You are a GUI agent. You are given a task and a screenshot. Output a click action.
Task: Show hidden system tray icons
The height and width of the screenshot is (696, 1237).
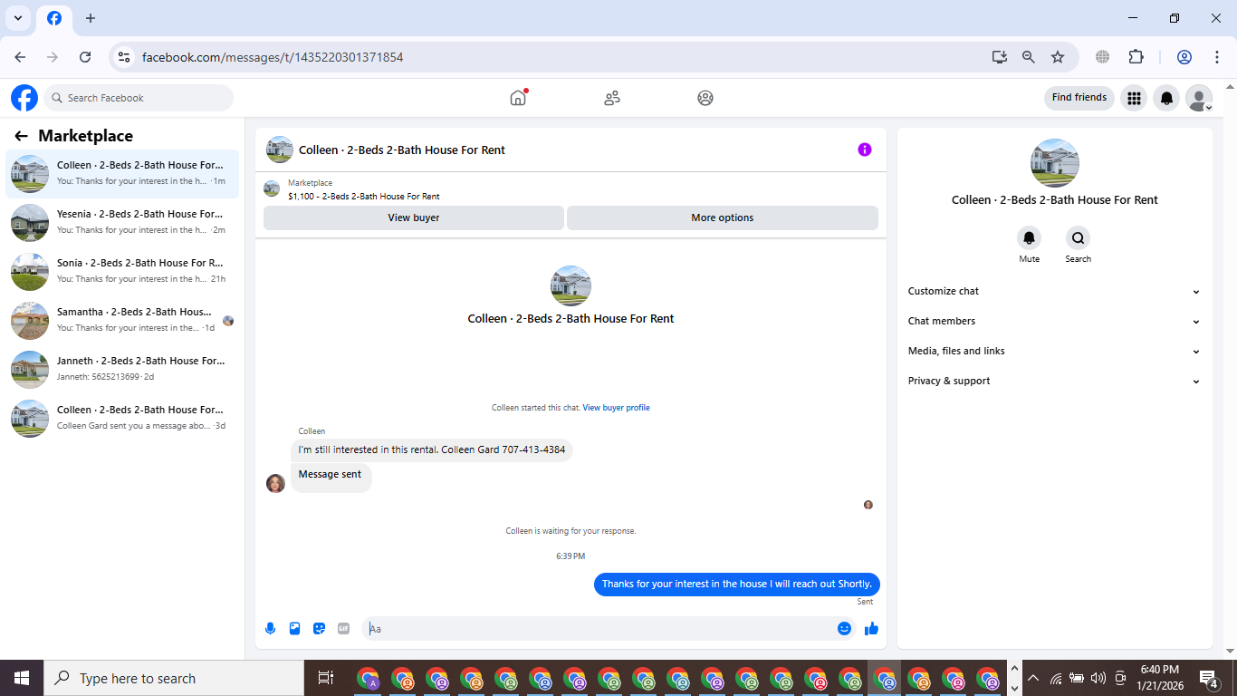click(x=1032, y=678)
